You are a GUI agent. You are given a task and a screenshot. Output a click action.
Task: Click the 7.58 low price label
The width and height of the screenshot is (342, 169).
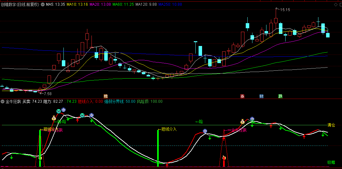coord(47,94)
